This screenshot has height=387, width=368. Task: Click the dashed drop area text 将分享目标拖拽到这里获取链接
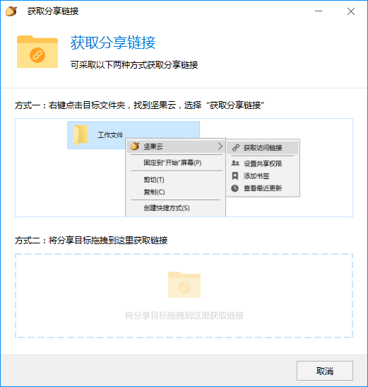pos(184,316)
